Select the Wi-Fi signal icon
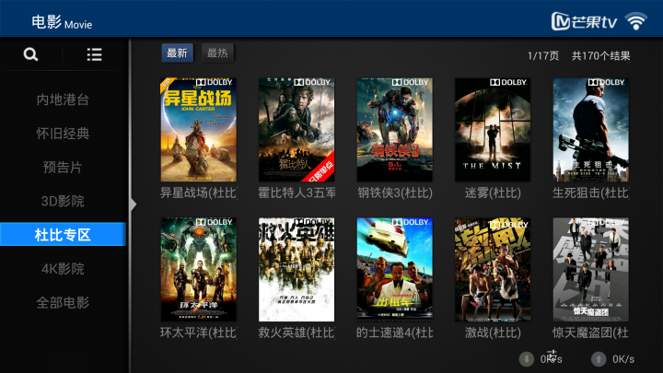The width and height of the screenshot is (663, 373). pyautogui.click(x=636, y=21)
